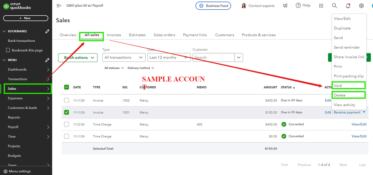Check the box for $0.00 Time Charge row
Image resolution: width=373 pixels, height=175 pixels.
66,136
